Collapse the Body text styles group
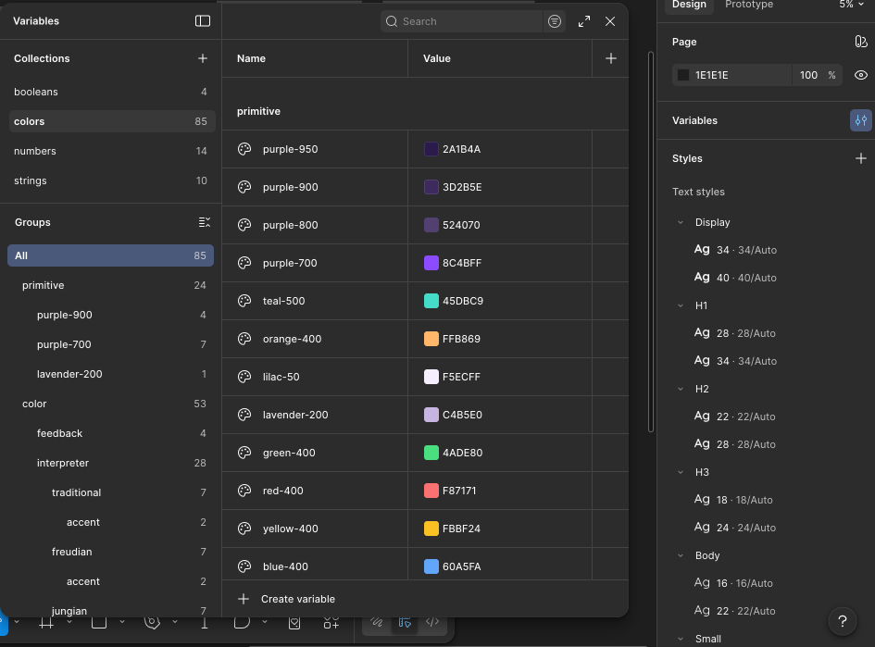 point(681,555)
